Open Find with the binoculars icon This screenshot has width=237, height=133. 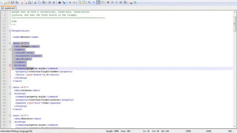click(x=60, y=3)
